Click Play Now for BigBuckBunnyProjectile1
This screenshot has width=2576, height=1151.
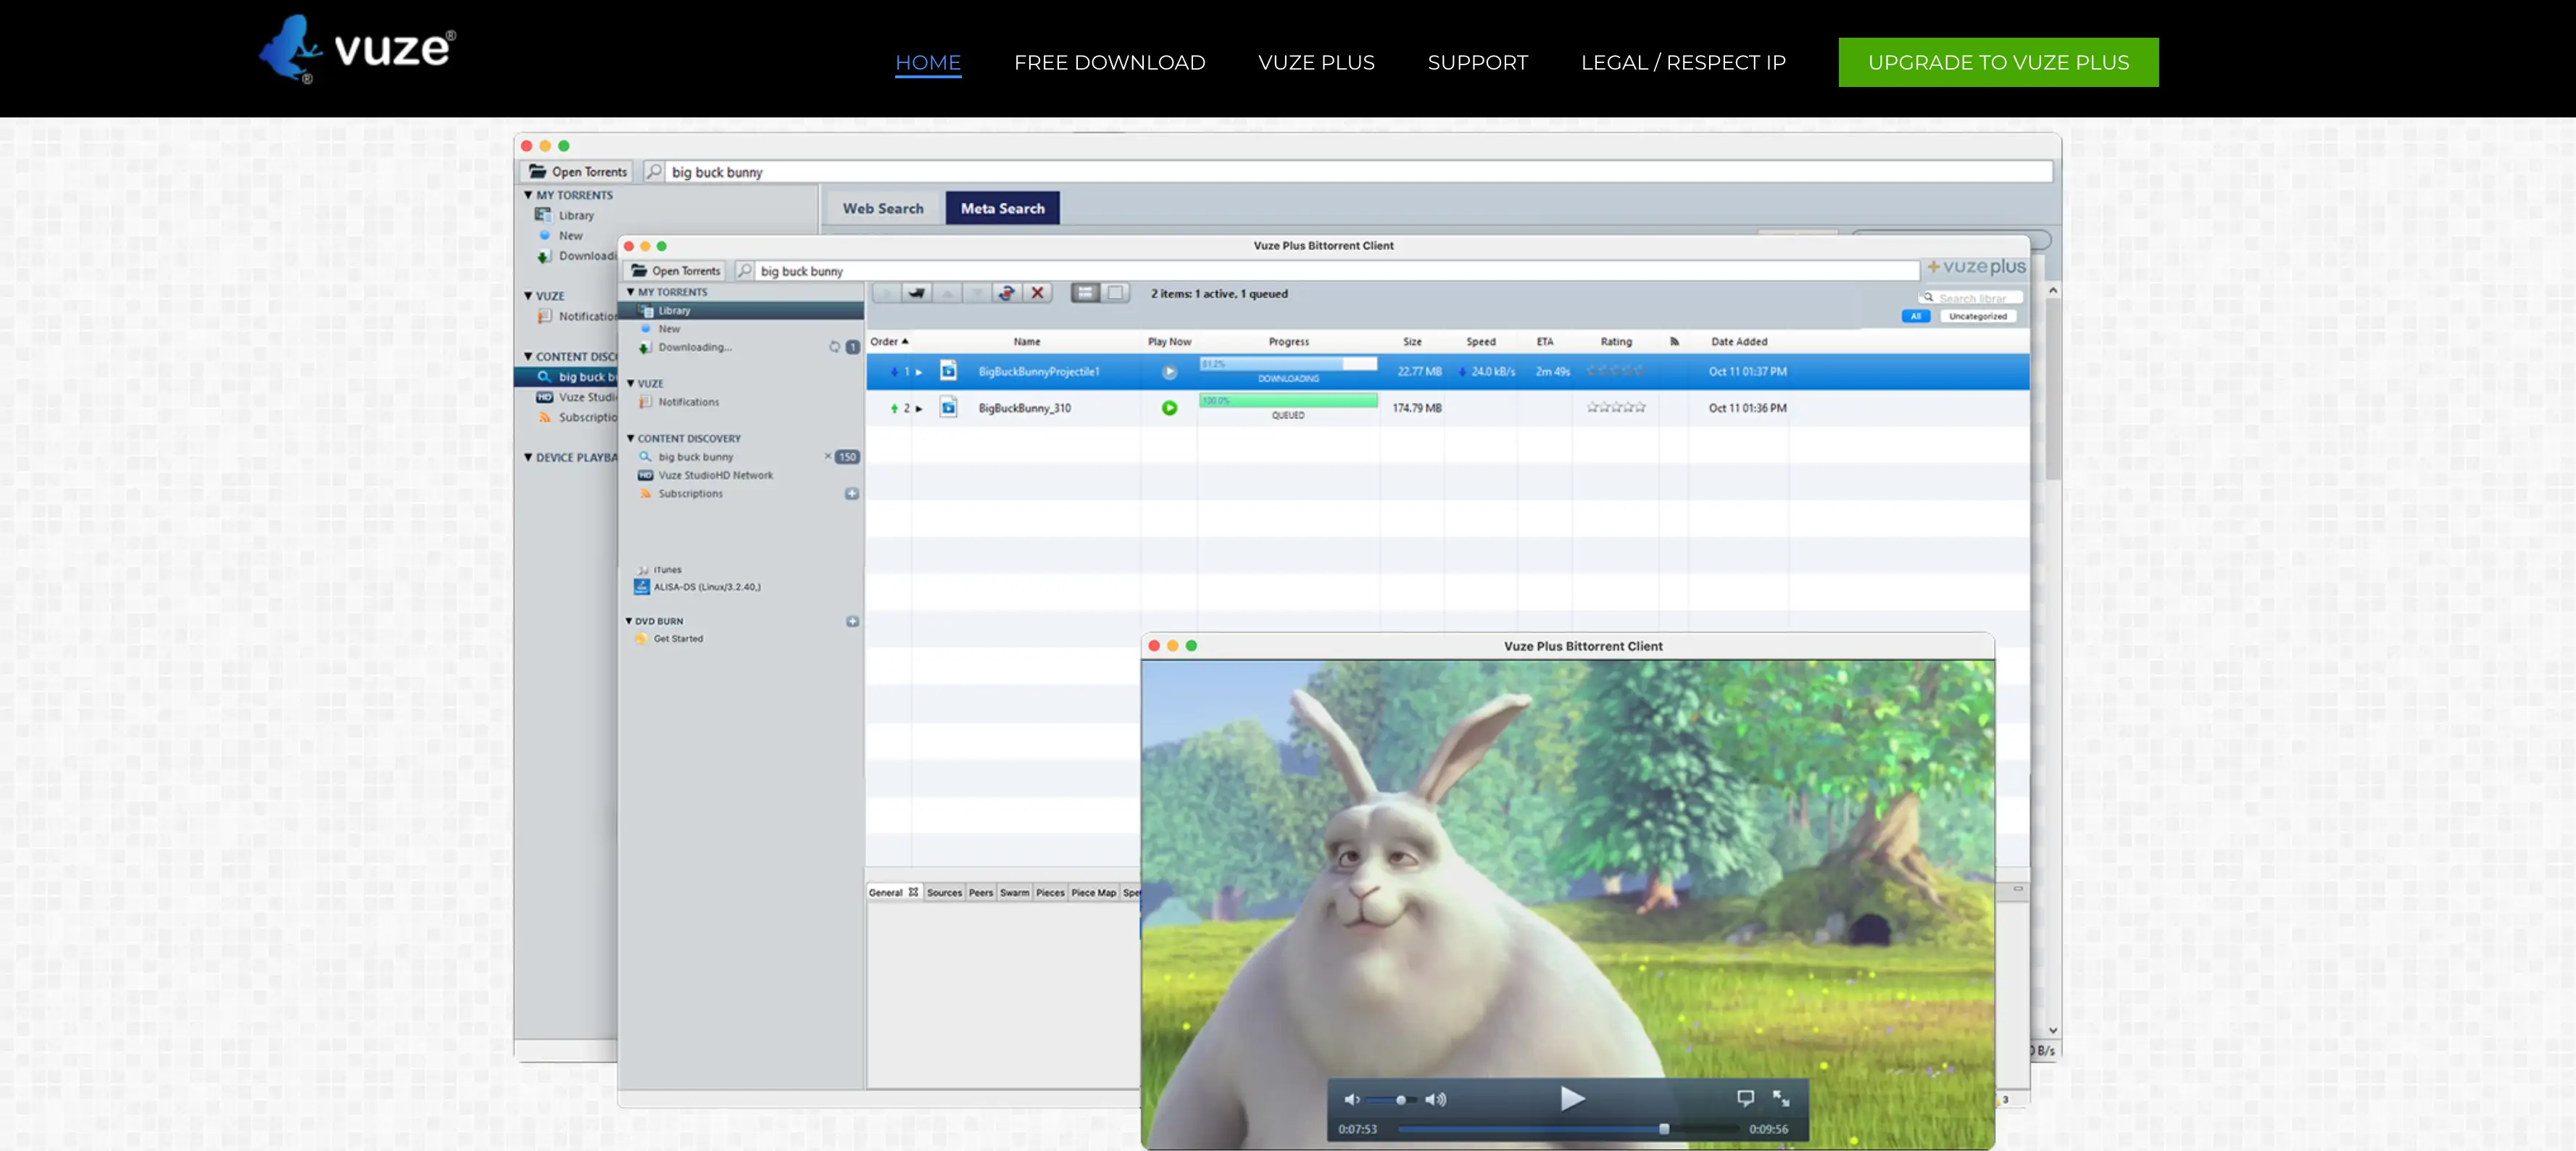click(1169, 372)
